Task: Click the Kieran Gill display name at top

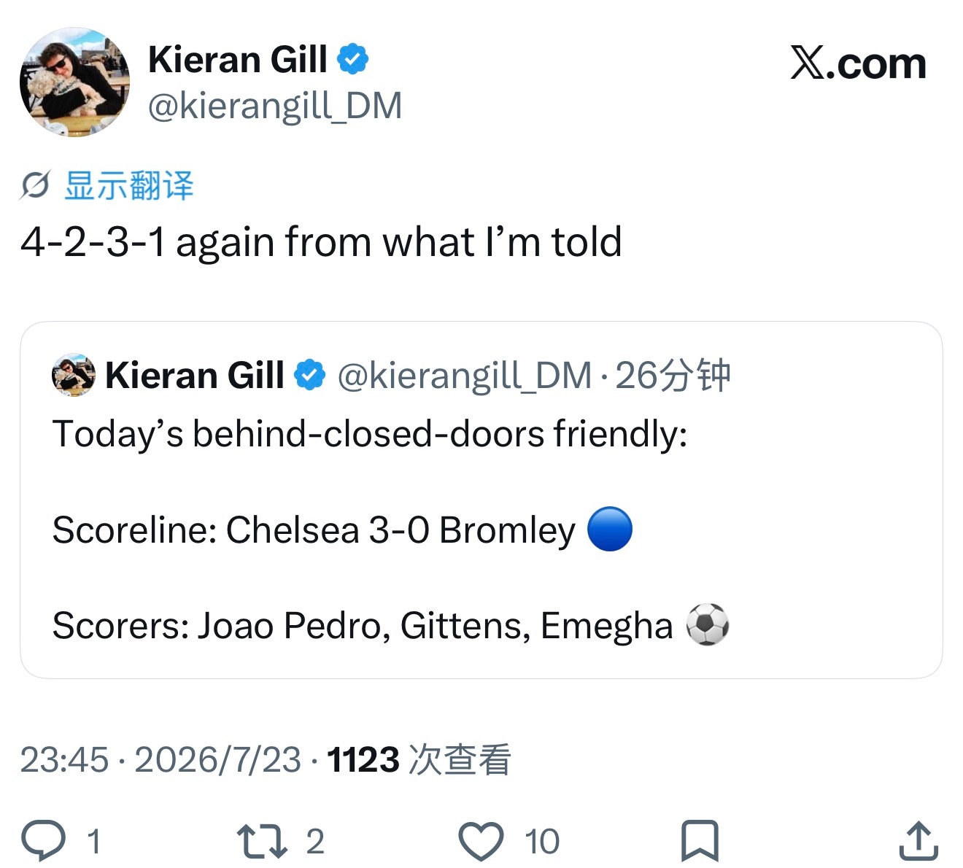Action: (x=238, y=59)
